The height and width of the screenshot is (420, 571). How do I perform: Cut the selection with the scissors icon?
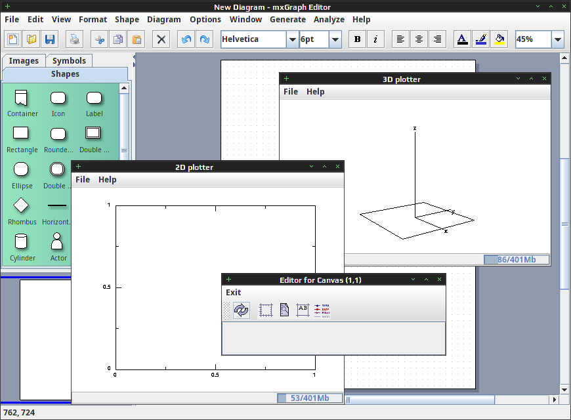pyautogui.click(x=100, y=39)
